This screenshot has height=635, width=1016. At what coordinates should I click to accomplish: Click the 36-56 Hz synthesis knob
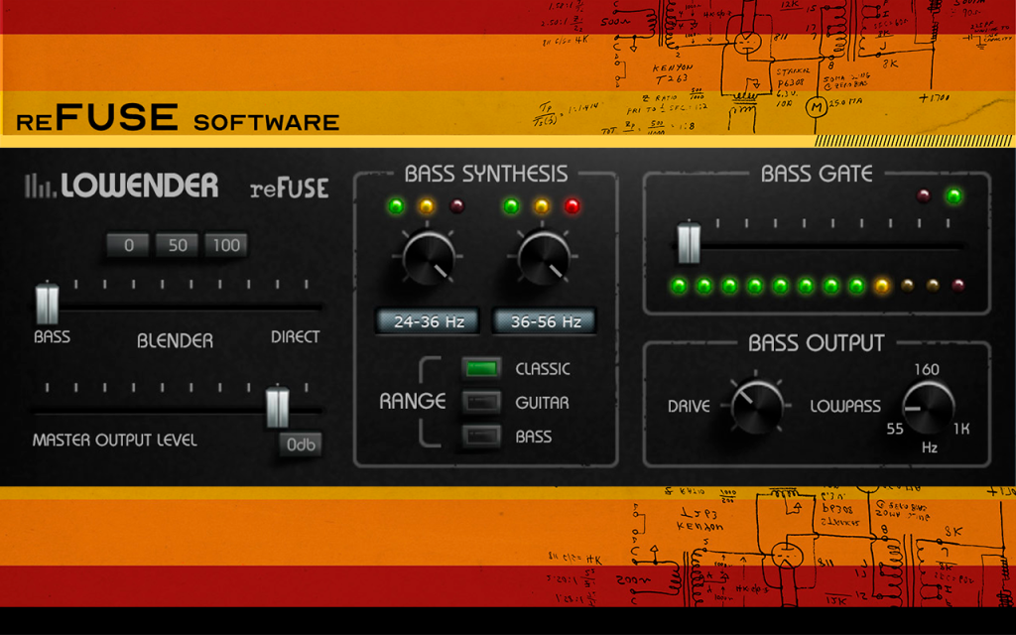click(544, 259)
